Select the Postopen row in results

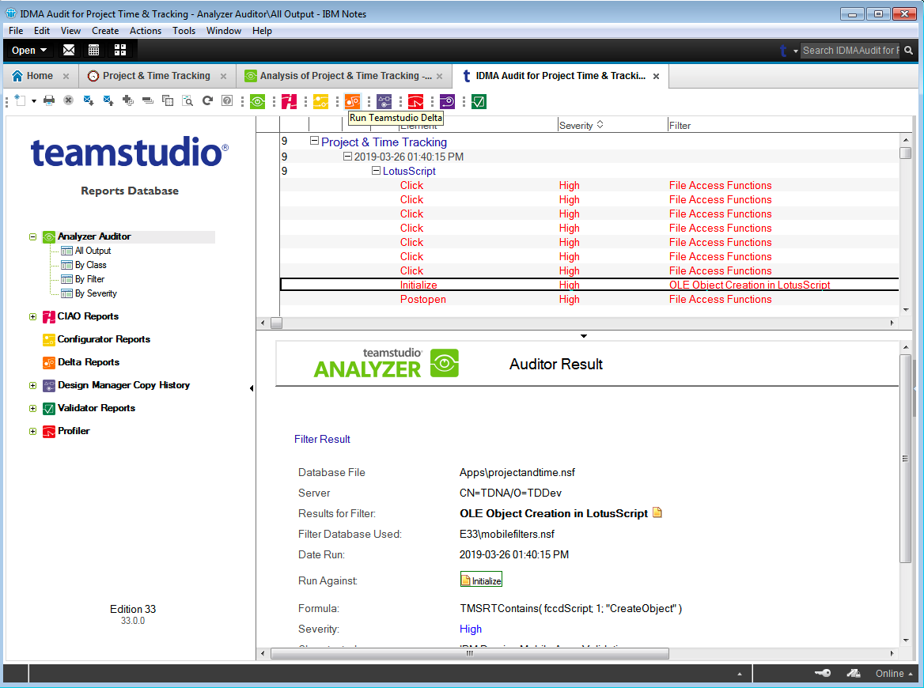589,299
